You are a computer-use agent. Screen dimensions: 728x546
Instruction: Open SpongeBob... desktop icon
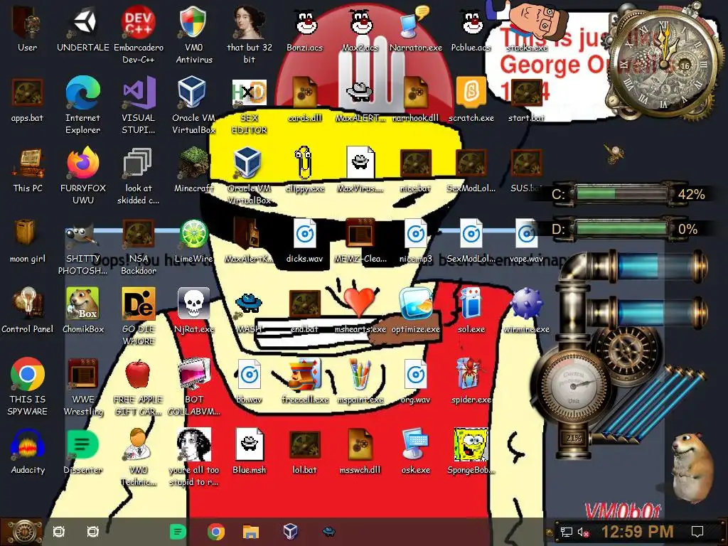pos(471,445)
